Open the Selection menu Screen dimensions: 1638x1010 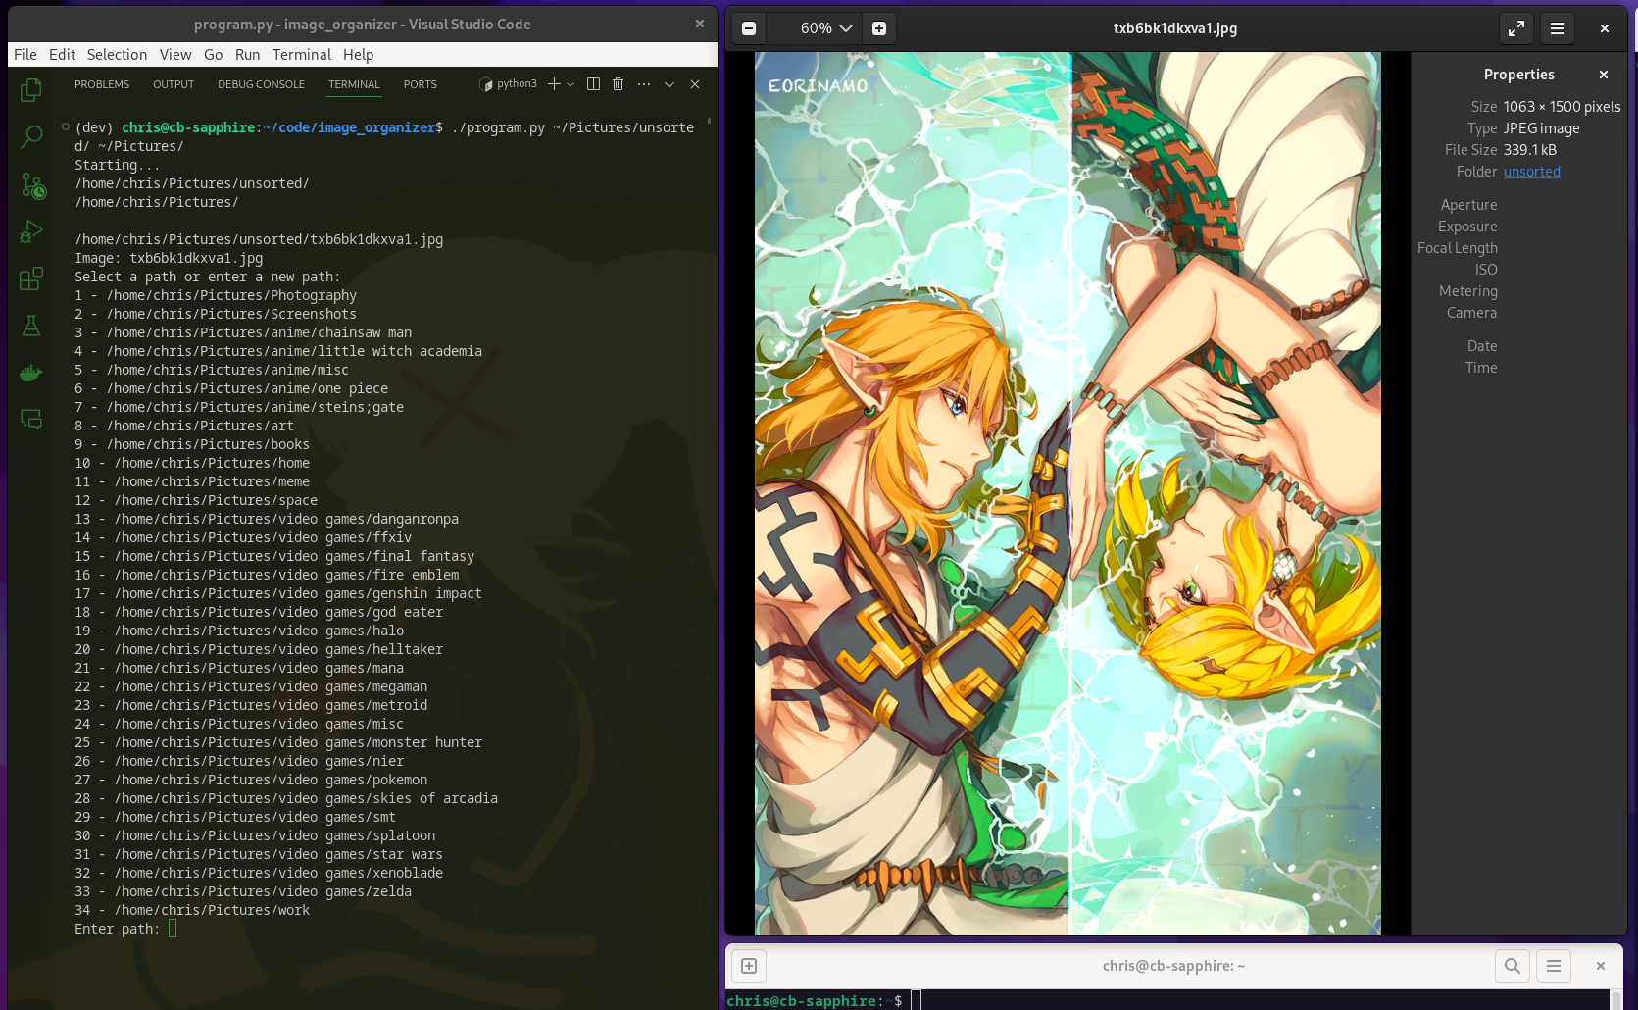[x=117, y=55]
